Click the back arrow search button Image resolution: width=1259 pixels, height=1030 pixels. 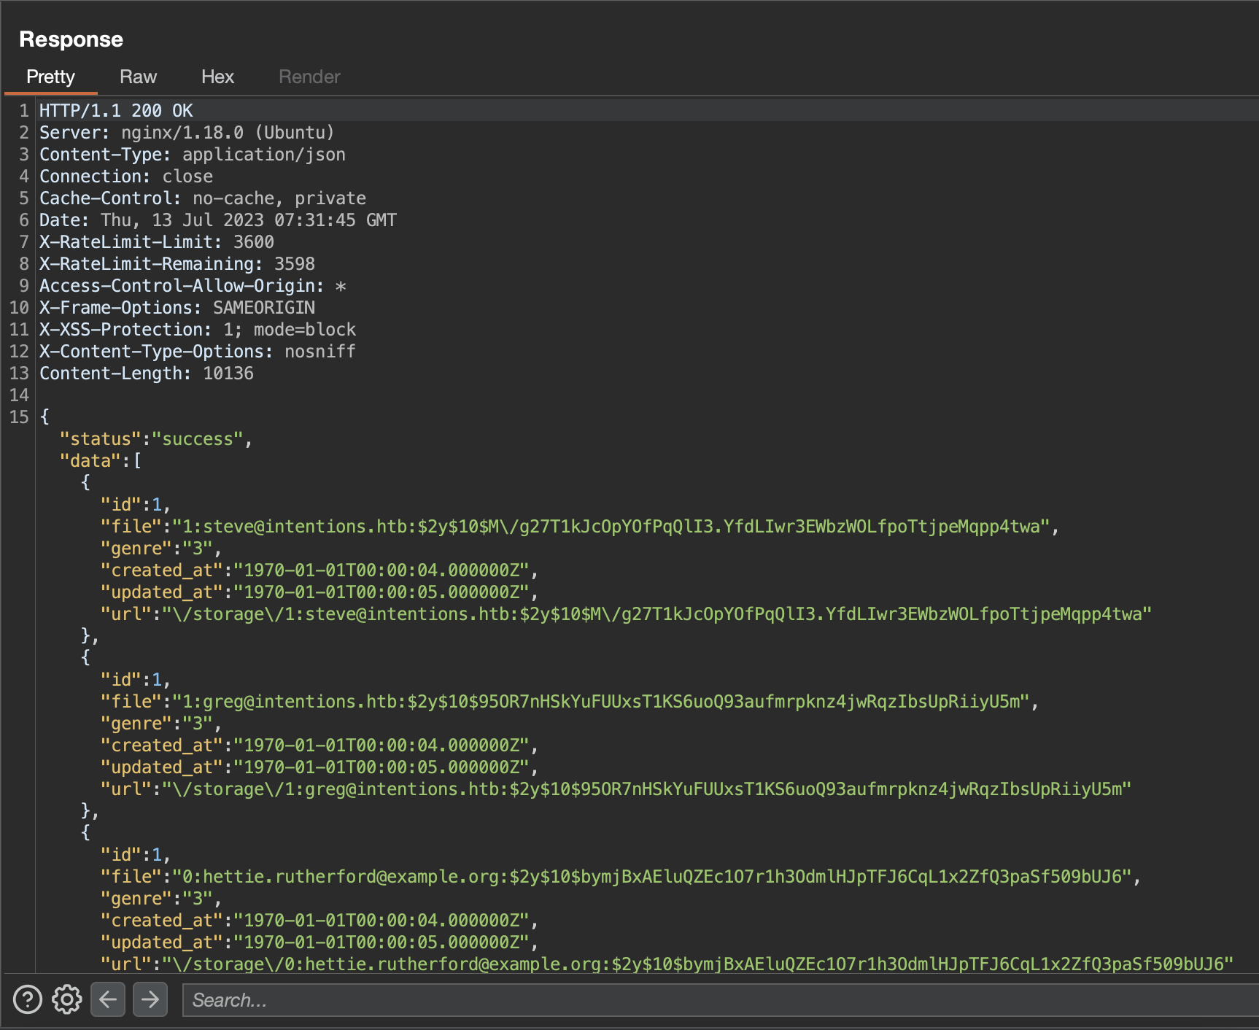(108, 999)
